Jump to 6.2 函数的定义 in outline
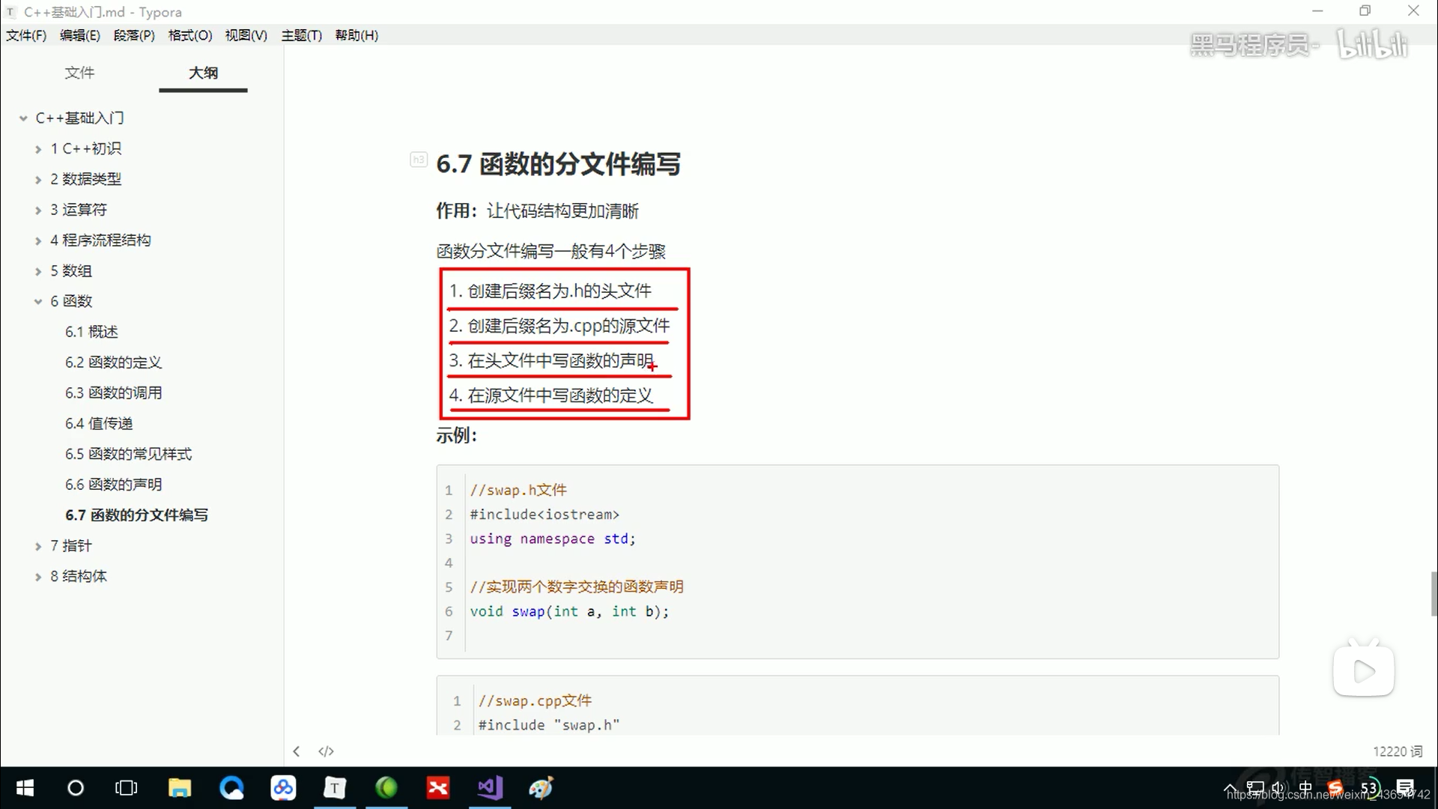The height and width of the screenshot is (809, 1438). point(113,363)
